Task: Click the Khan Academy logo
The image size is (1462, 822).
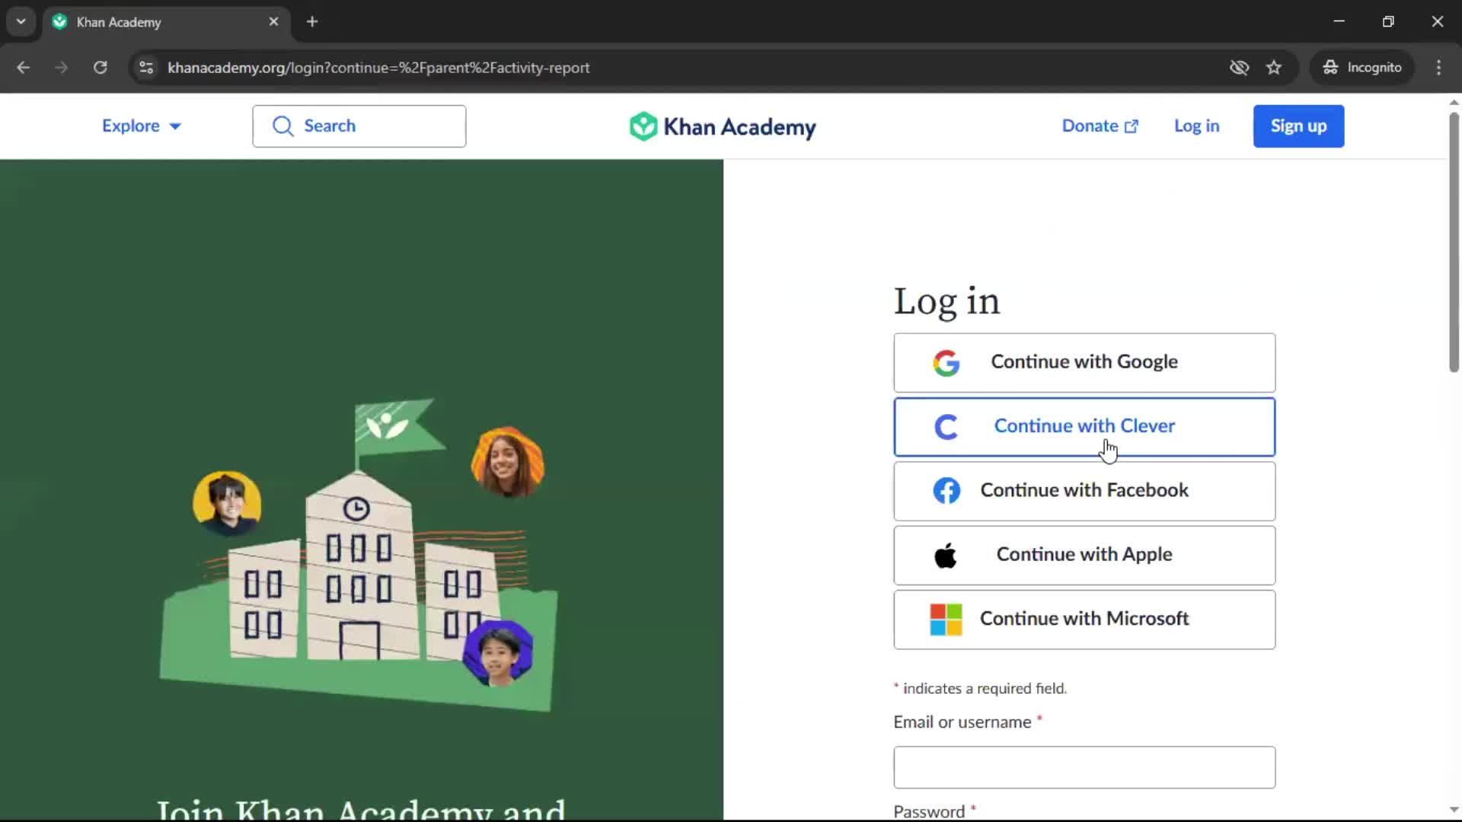Action: (x=722, y=126)
